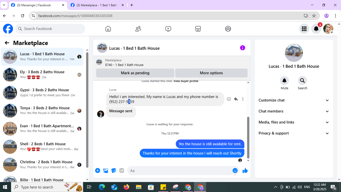Viewport: 341px width, 192px height.
Task: Attach a photo with the image icon
Action: (x=106, y=170)
